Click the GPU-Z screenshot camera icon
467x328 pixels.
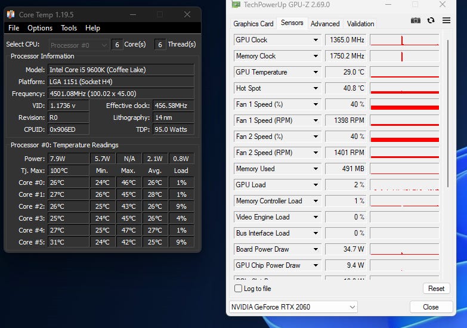[x=416, y=20]
